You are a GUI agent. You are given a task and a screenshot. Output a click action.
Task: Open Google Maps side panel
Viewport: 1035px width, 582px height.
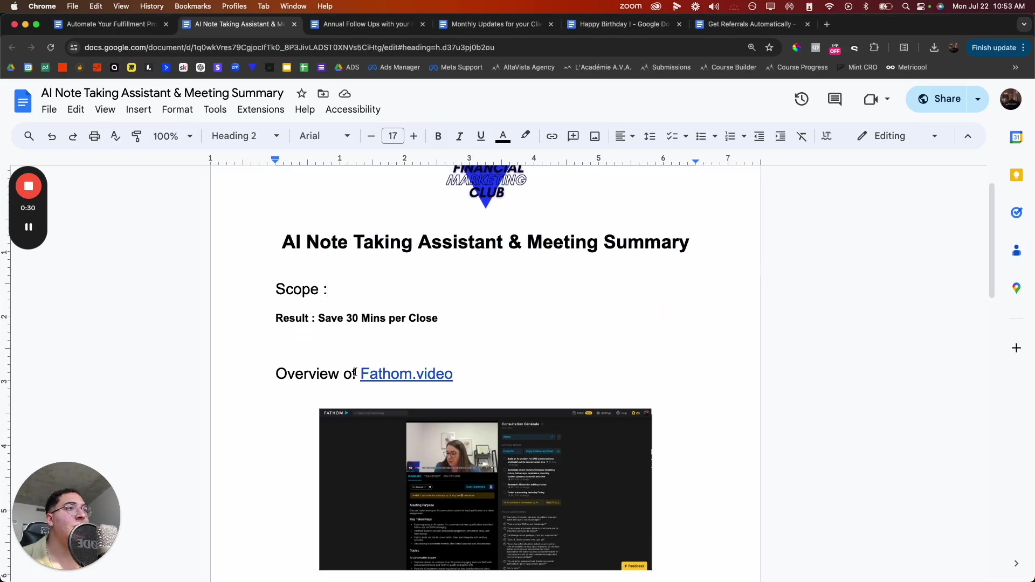[1016, 288]
